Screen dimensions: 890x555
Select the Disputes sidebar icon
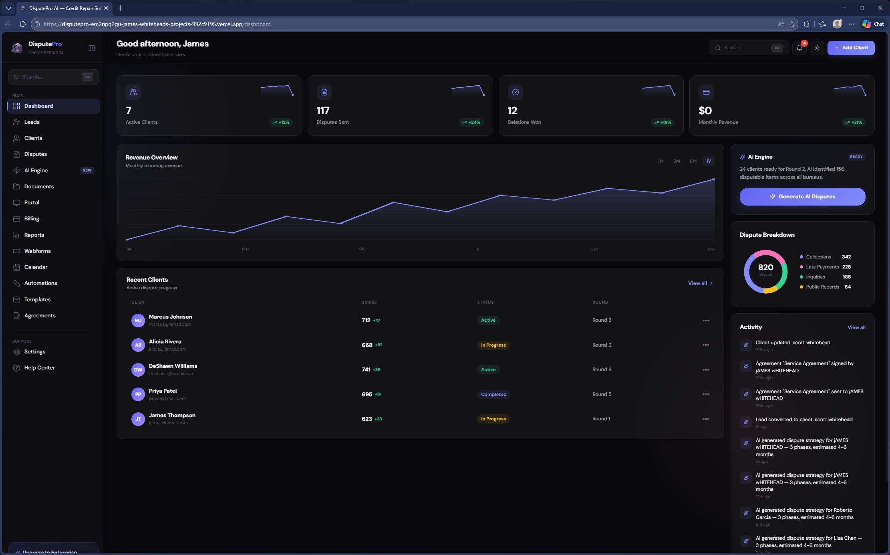pos(16,154)
